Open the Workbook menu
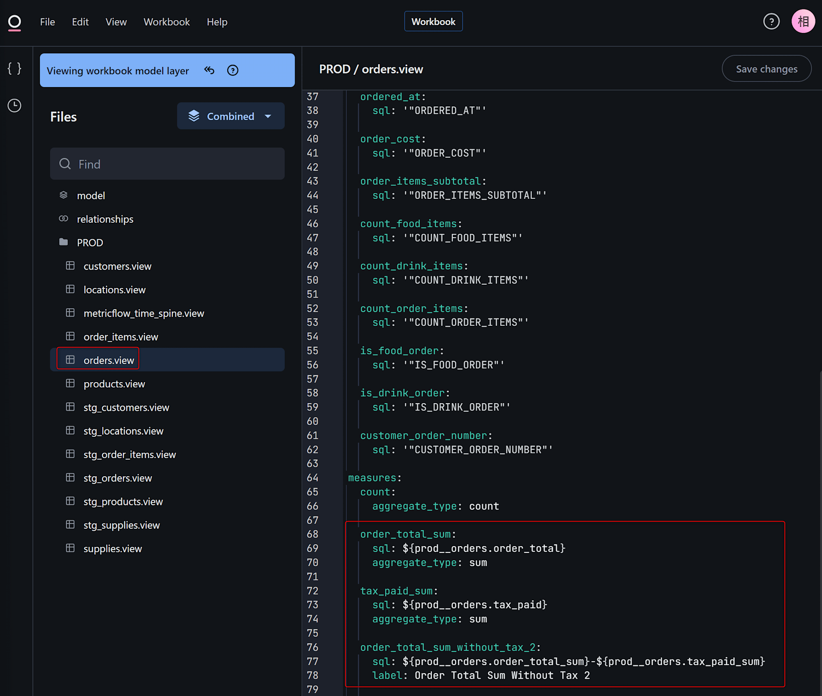The width and height of the screenshot is (822, 696). (166, 22)
